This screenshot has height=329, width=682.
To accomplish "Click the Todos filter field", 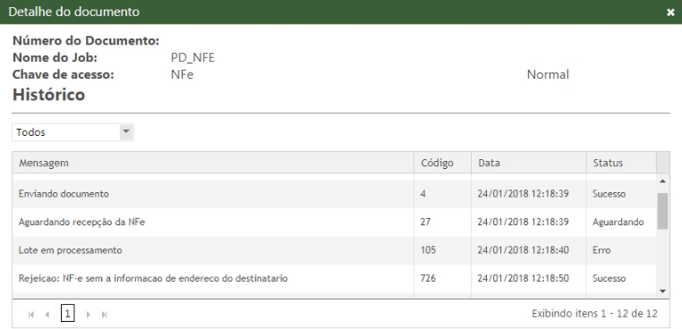I will coord(72,132).
